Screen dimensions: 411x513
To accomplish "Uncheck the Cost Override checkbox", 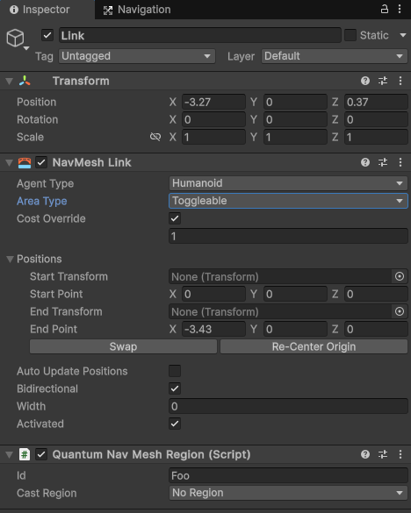I will (x=175, y=218).
